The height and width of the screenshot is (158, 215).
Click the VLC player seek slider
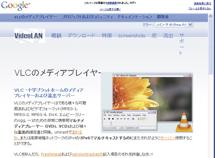(x=129, y=123)
